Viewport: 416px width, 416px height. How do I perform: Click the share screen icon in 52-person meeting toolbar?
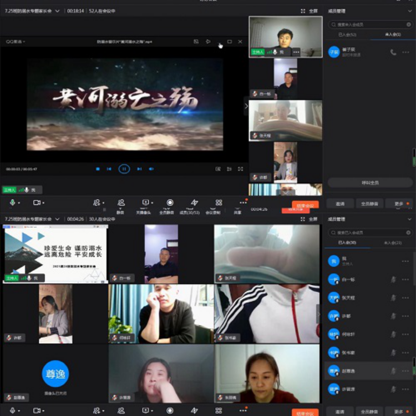(x=145, y=202)
